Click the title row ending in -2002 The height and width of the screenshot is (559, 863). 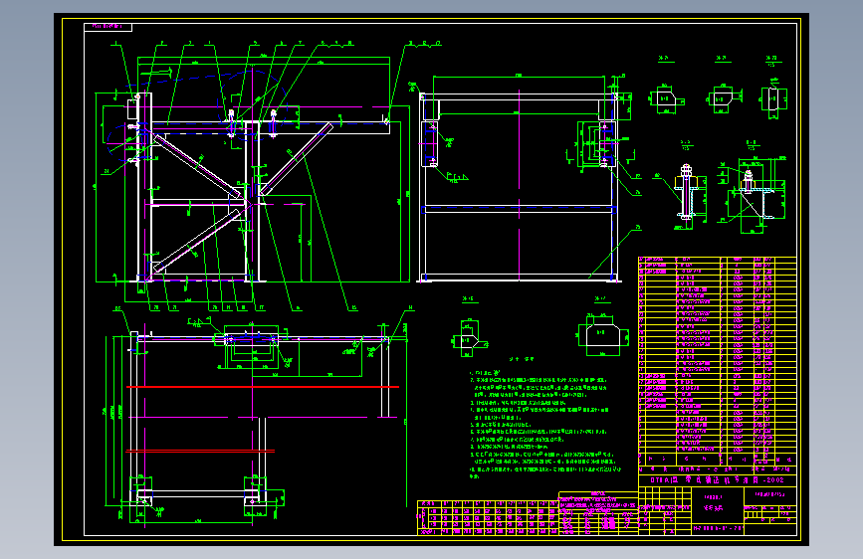(717, 480)
